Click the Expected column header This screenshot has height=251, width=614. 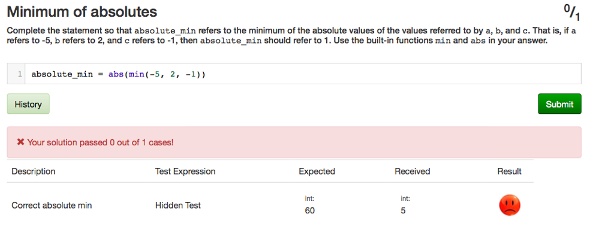click(317, 172)
